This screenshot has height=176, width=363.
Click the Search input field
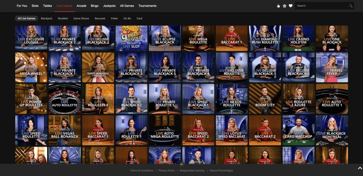(321, 6)
